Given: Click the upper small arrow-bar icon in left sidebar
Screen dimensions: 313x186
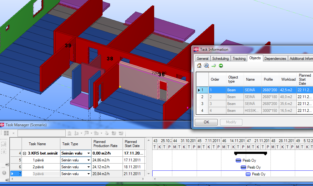Looking at the screenshot, I should [7, 165].
